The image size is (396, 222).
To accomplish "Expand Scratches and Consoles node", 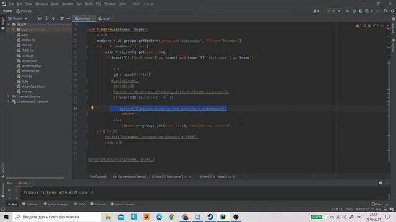I will (8, 102).
